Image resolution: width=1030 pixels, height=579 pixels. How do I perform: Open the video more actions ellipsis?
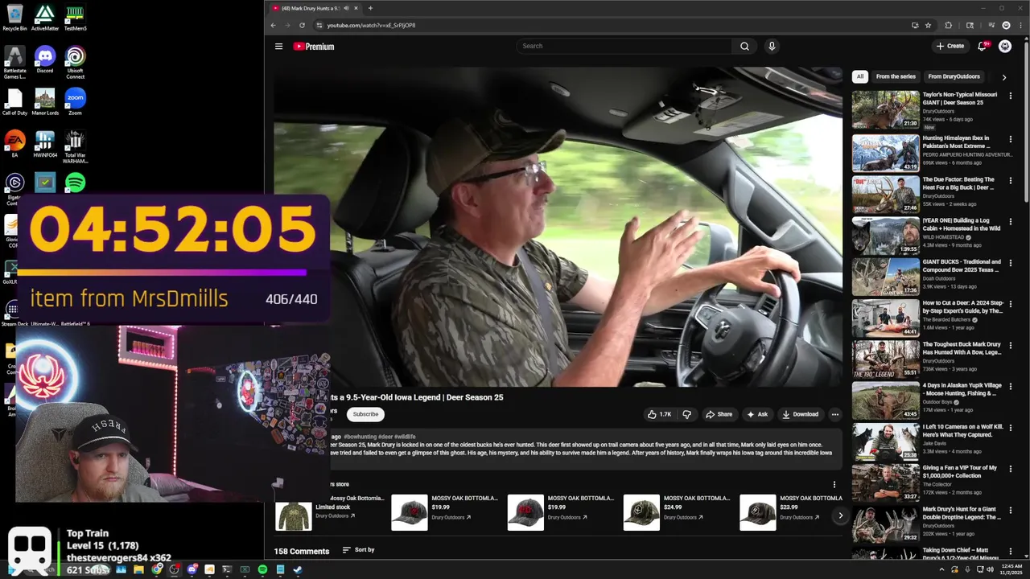coord(835,414)
